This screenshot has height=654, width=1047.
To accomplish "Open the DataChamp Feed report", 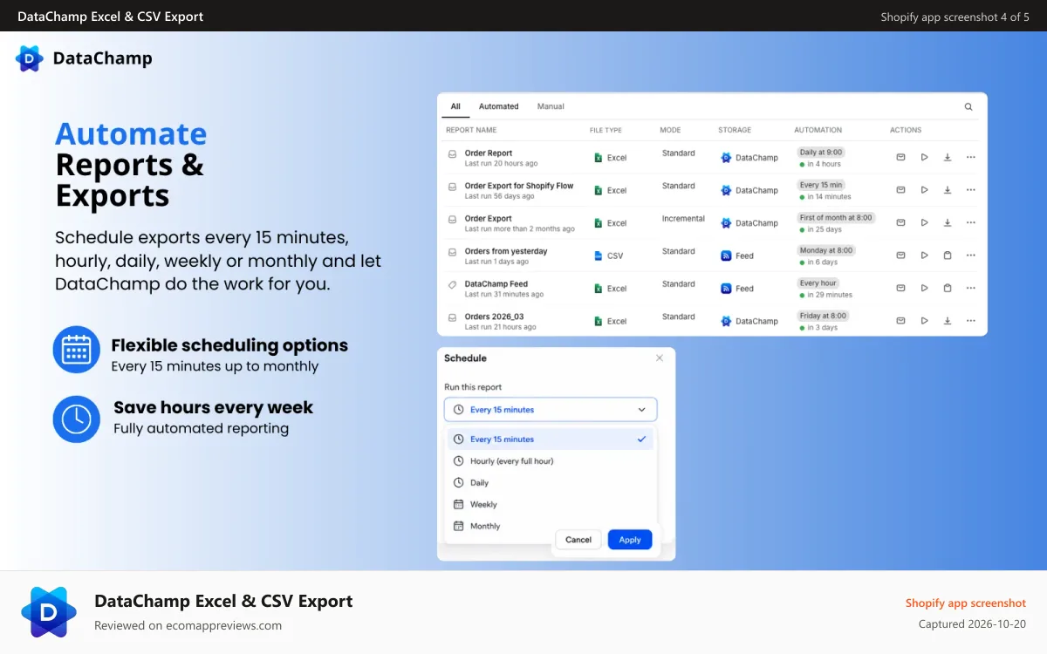I will (496, 284).
